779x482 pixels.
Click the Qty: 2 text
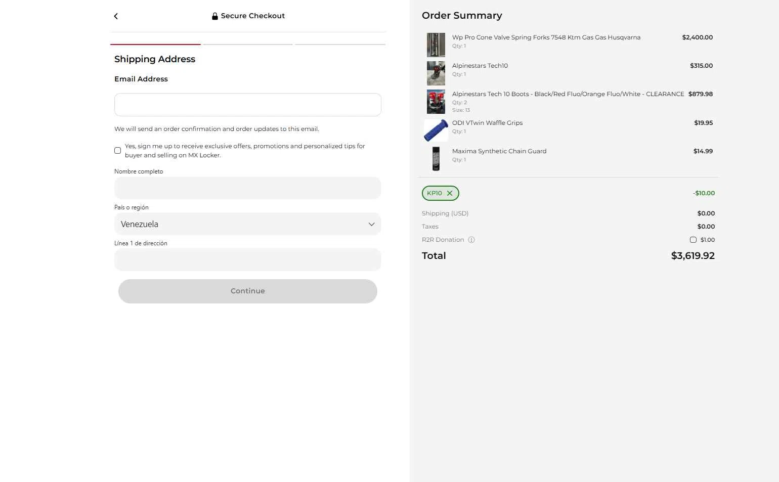[x=459, y=103]
